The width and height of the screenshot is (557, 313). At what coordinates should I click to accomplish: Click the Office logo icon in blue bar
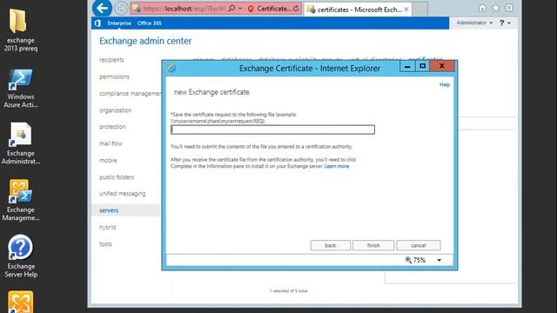[x=97, y=23]
